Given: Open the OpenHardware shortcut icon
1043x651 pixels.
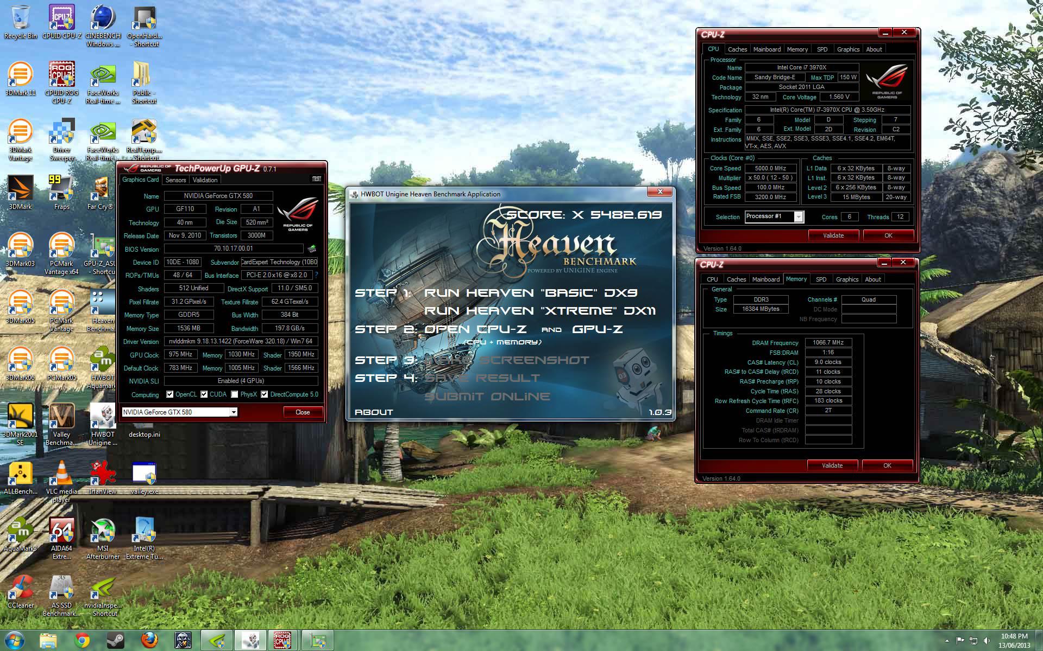Looking at the screenshot, I should coord(144,25).
